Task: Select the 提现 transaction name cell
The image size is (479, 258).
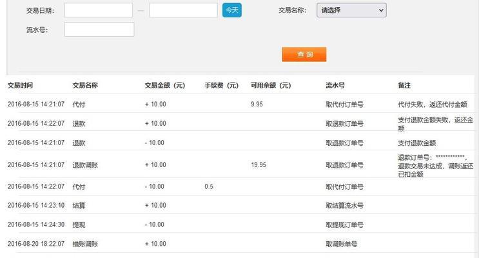Action: 79,224
